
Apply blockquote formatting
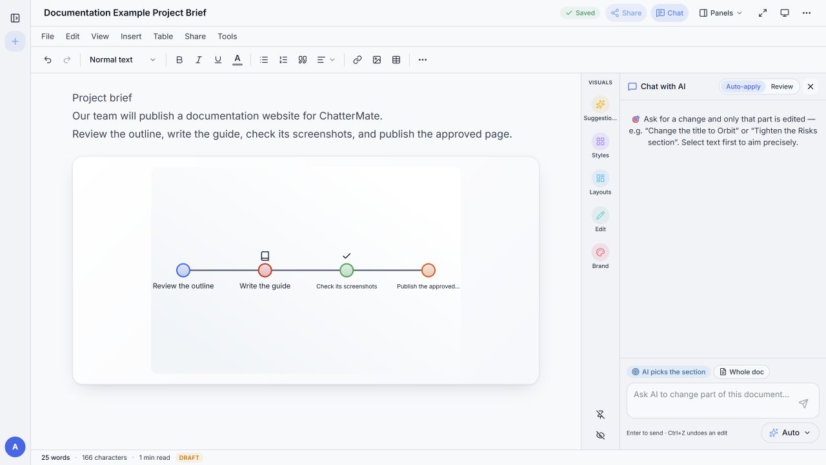coord(303,59)
